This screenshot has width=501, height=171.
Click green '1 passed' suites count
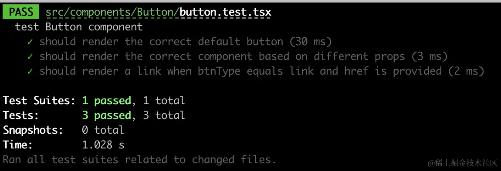[106, 101]
